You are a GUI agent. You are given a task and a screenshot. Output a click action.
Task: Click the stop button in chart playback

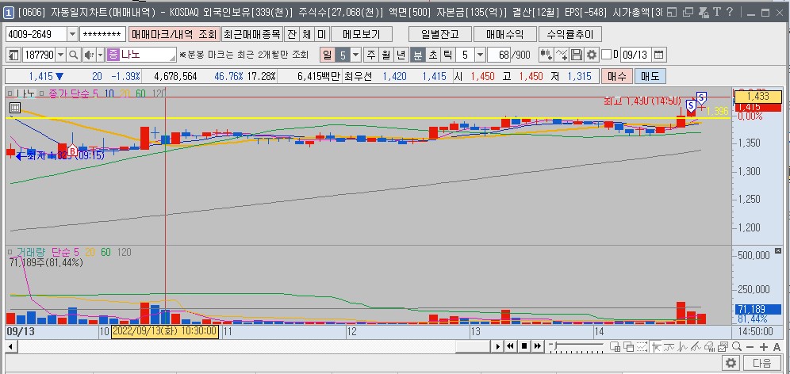[524, 346]
